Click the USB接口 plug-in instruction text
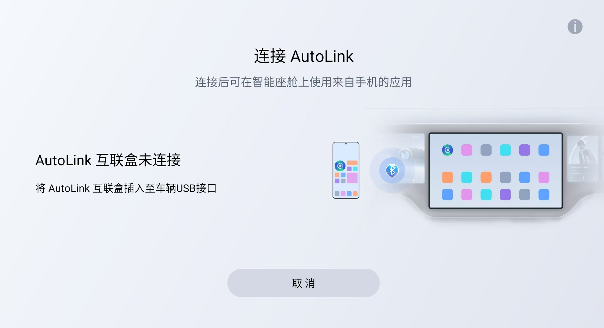Image resolution: width=604 pixels, height=328 pixels. 126,188
